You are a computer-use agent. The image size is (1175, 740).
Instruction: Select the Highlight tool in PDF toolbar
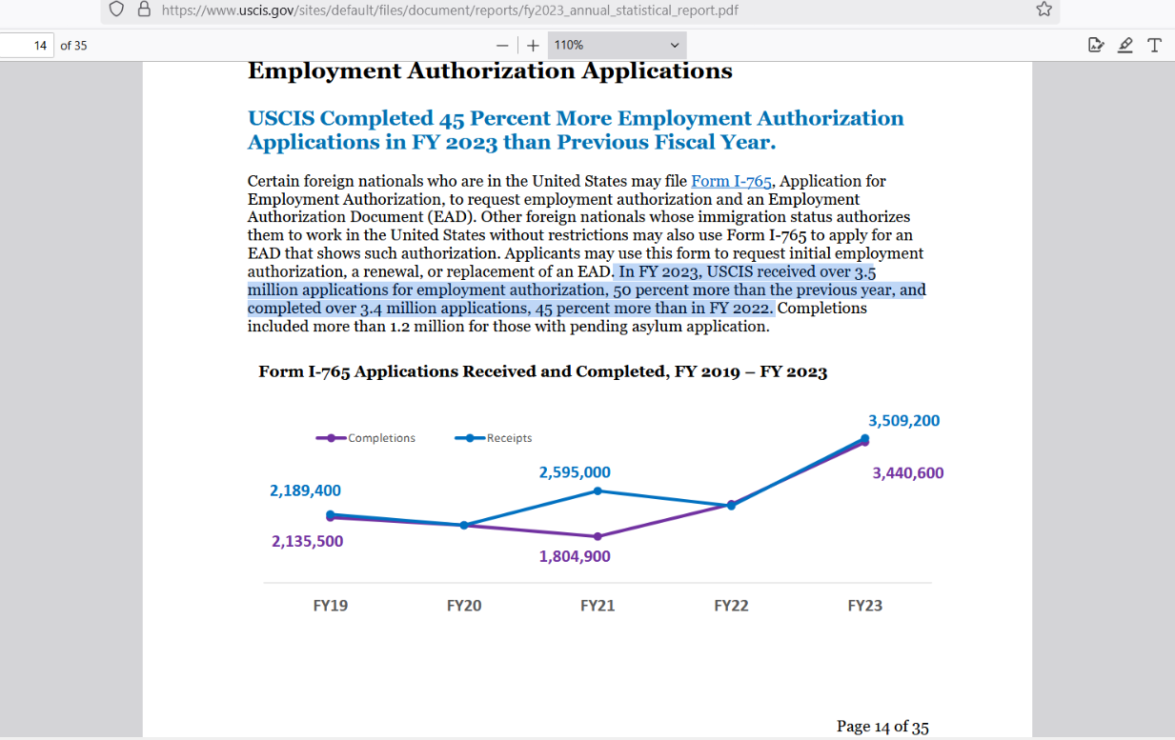pyautogui.click(x=1125, y=45)
